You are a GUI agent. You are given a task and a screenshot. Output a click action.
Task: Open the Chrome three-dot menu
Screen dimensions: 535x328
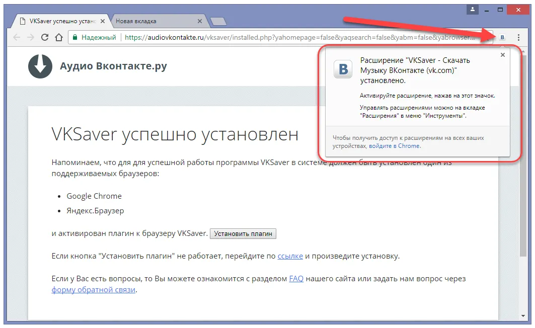pos(518,37)
